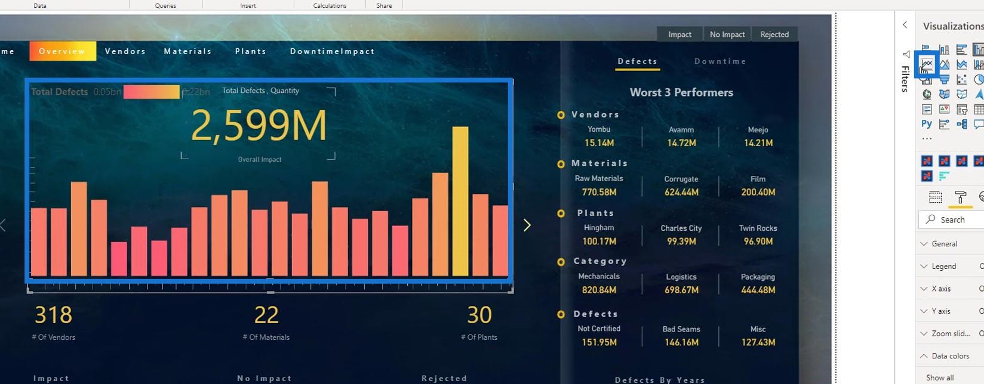Screen dimensions: 984x384
Task: Switch to the Fields well tab icon
Action: pos(936,197)
